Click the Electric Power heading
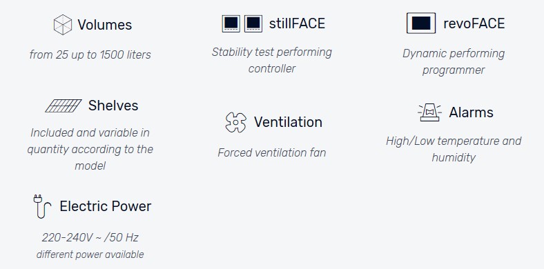The height and width of the screenshot is (269, 544). (x=106, y=207)
